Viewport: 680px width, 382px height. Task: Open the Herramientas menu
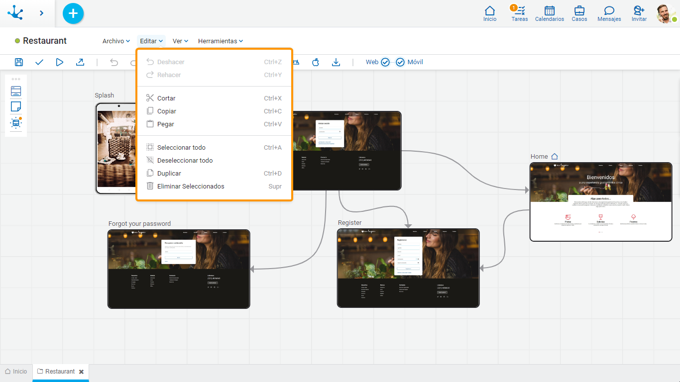221,41
